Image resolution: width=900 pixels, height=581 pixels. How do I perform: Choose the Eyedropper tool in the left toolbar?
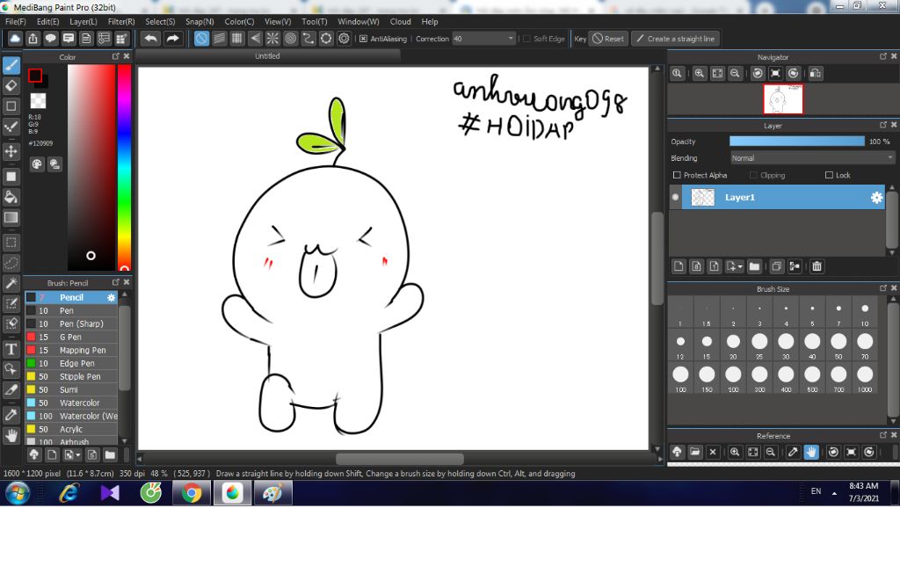click(x=11, y=415)
